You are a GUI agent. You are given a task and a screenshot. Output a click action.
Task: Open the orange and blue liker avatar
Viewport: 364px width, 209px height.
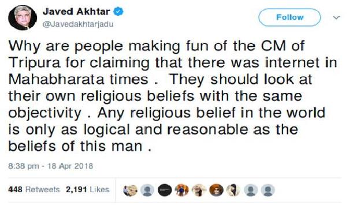(x=182, y=190)
